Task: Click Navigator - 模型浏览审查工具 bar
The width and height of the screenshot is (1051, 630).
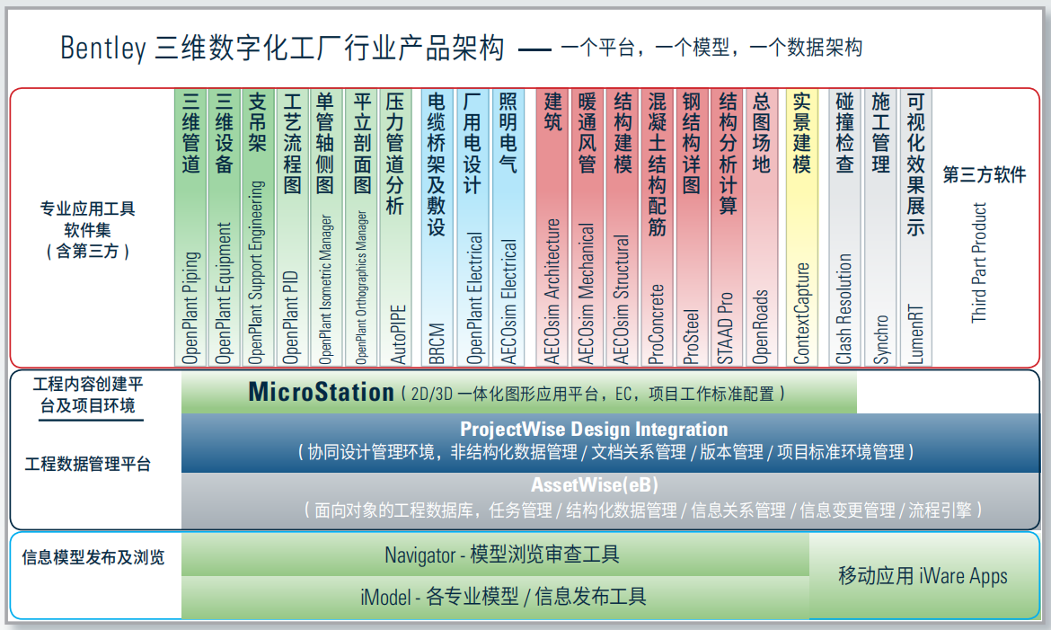Action: point(495,555)
